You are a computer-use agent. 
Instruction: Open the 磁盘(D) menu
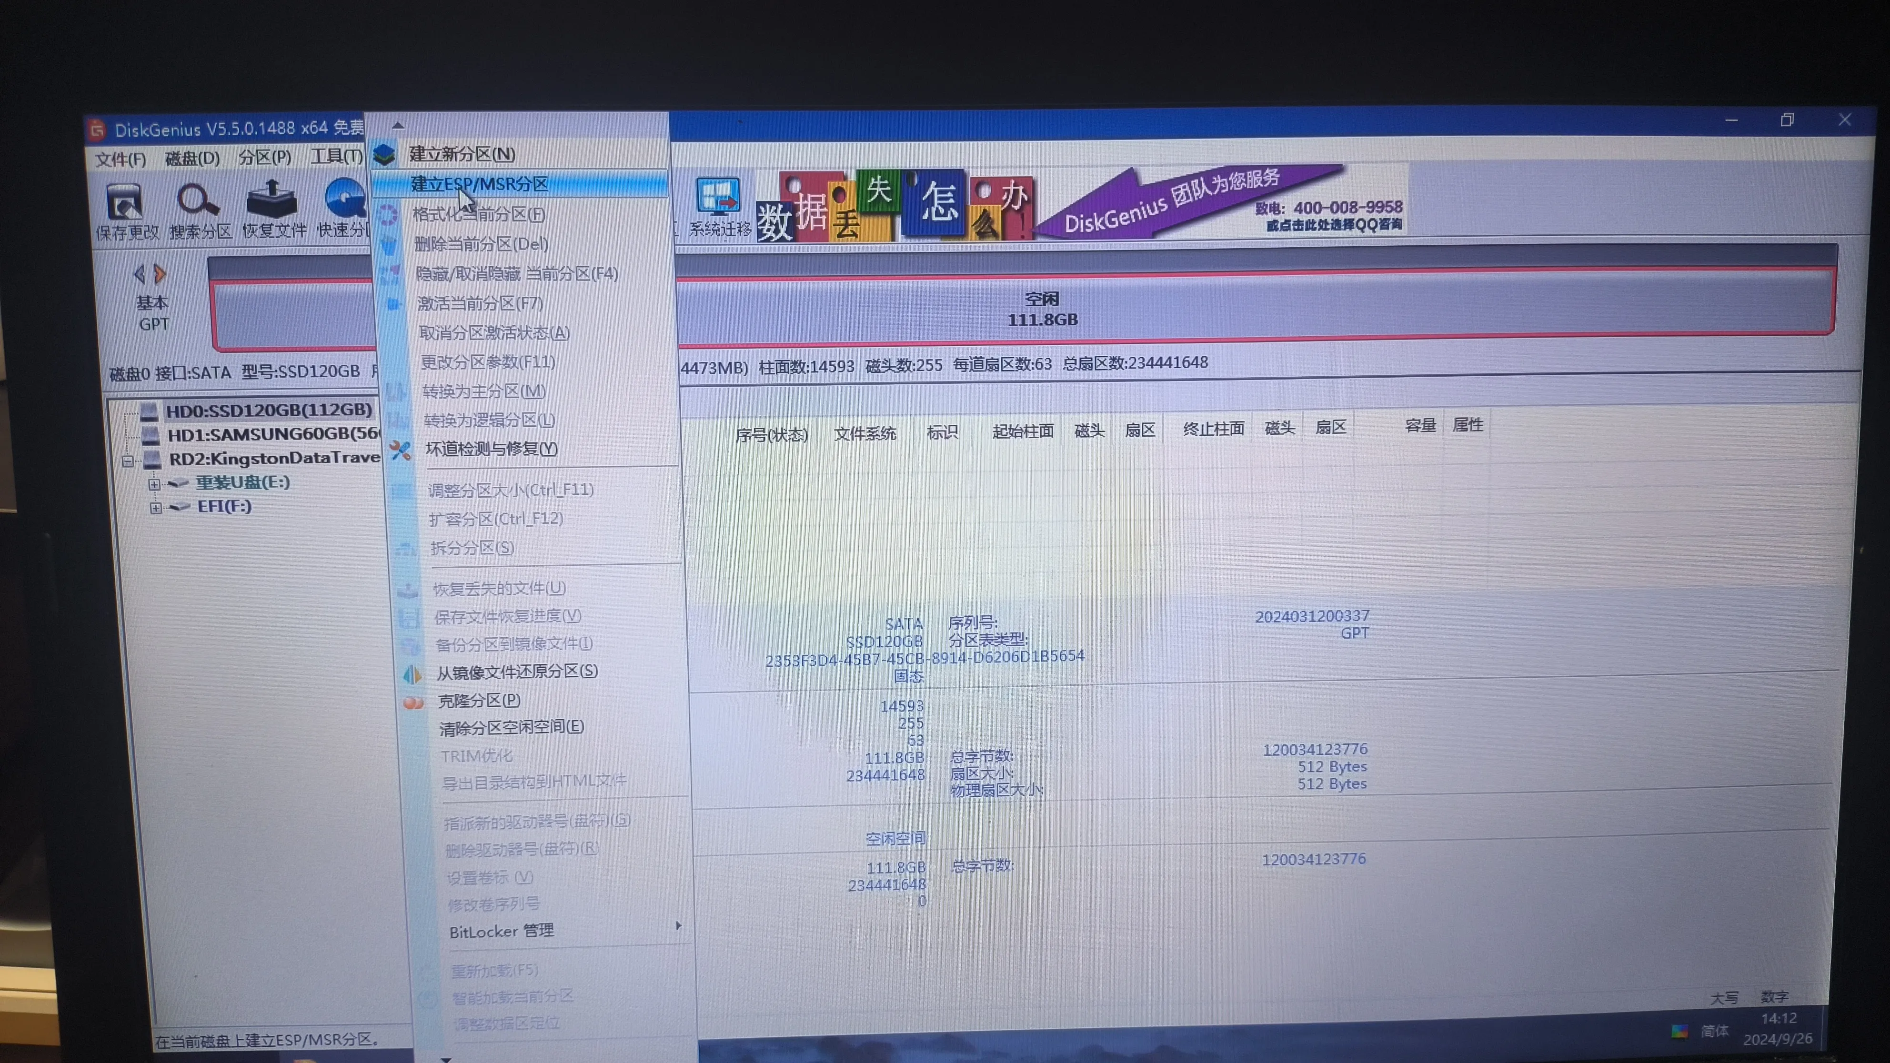(192, 158)
